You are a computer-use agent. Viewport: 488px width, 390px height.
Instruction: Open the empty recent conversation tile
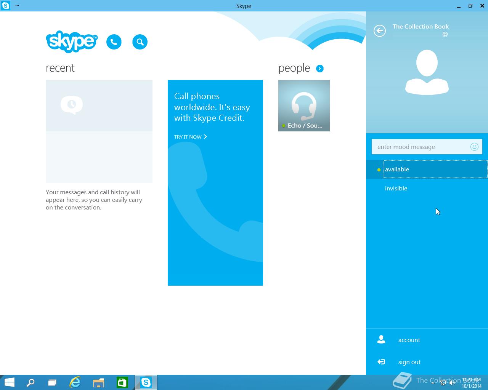(99, 131)
